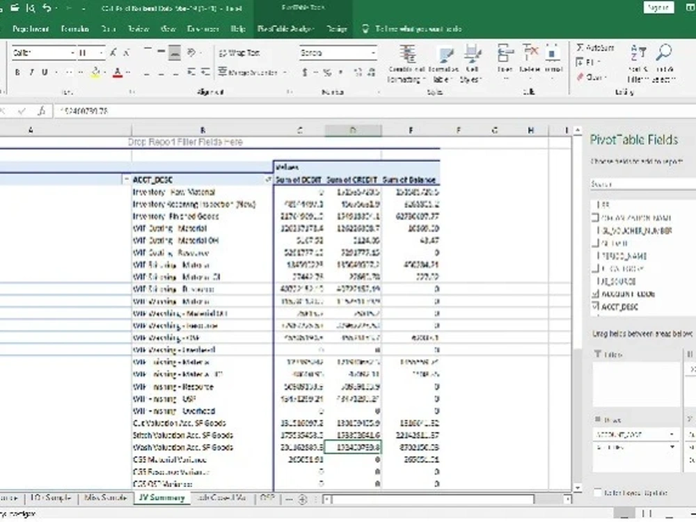Select the Top Align icon
The image size is (696, 522).
[x=148, y=49]
